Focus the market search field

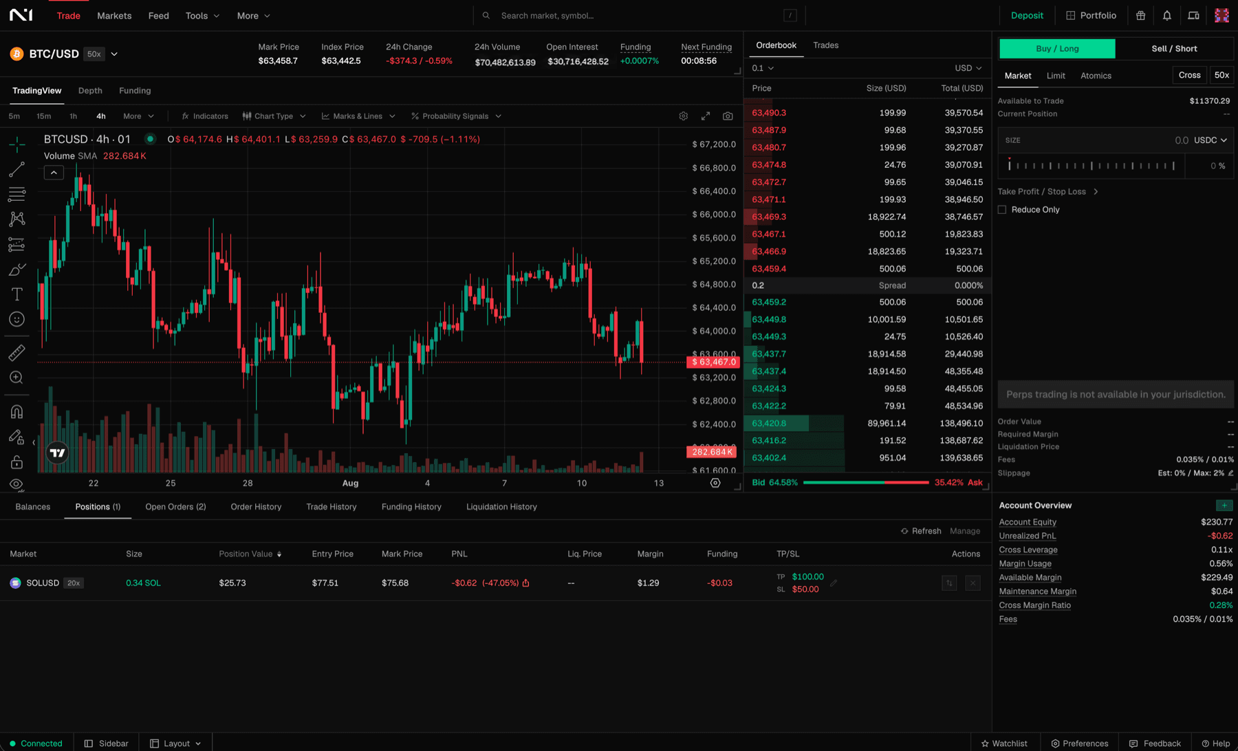pos(638,15)
